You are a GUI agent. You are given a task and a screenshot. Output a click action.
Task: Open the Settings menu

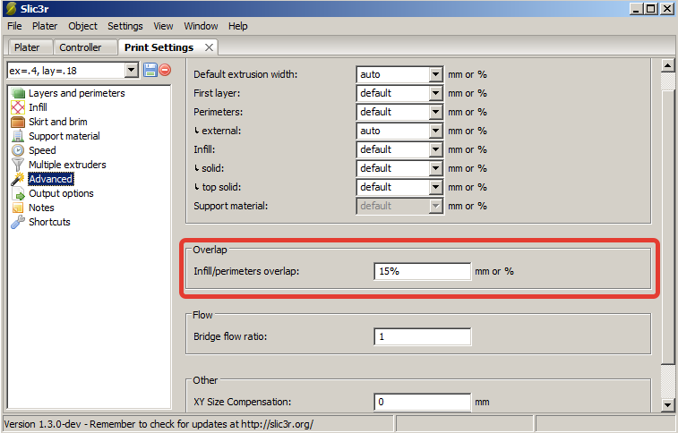pyautogui.click(x=125, y=26)
